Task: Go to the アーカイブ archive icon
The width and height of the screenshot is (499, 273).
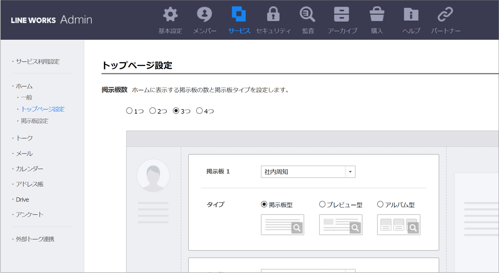Action: pyautogui.click(x=342, y=15)
